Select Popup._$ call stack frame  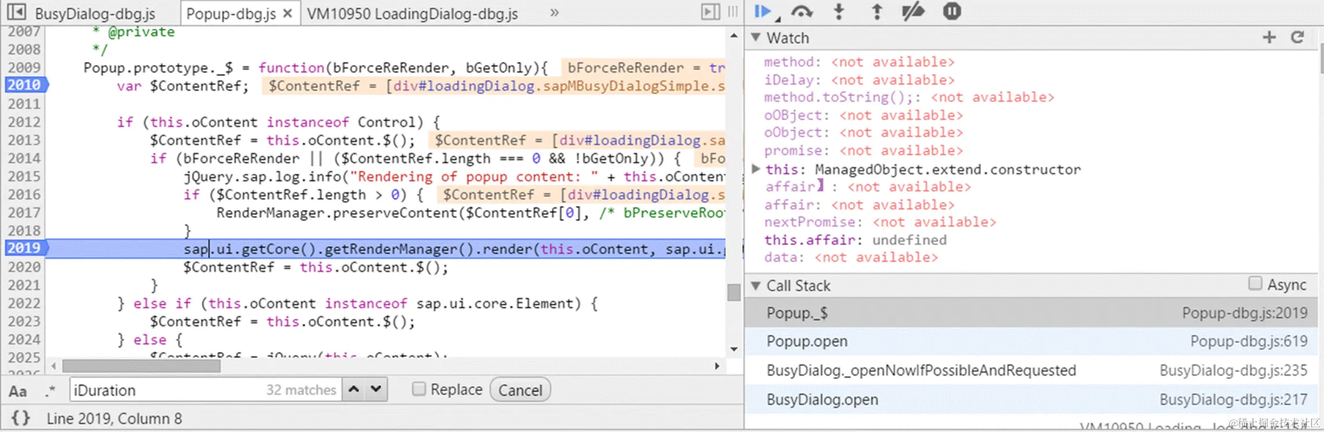(1031, 313)
